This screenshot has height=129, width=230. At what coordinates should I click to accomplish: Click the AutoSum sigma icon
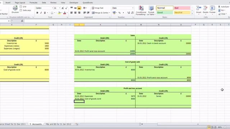click(x=219, y=7)
